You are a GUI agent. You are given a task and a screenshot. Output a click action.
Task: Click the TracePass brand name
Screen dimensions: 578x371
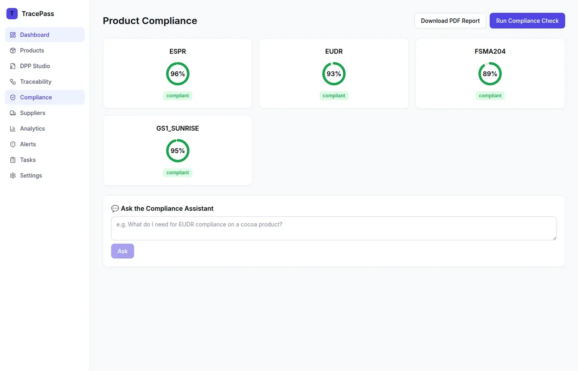click(38, 14)
